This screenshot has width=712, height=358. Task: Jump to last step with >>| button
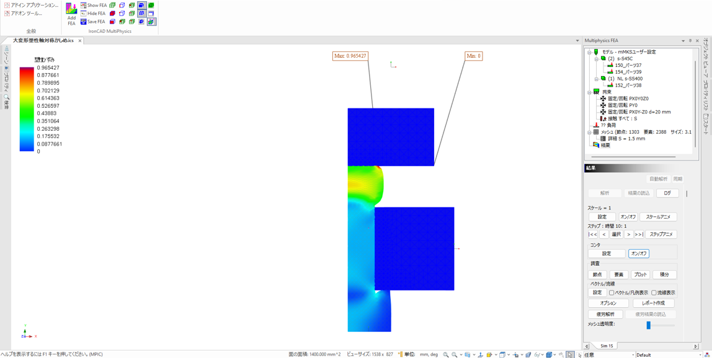(x=639, y=235)
